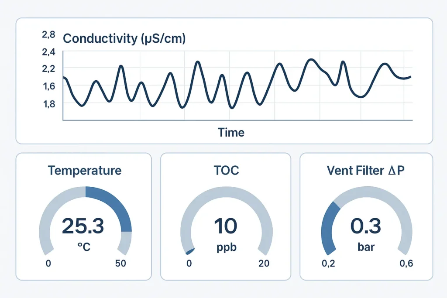The image size is (447, 298).
Task: Click the 2,4 y-axis tick label
Action: pyautogui.click(x=48, y=52)
